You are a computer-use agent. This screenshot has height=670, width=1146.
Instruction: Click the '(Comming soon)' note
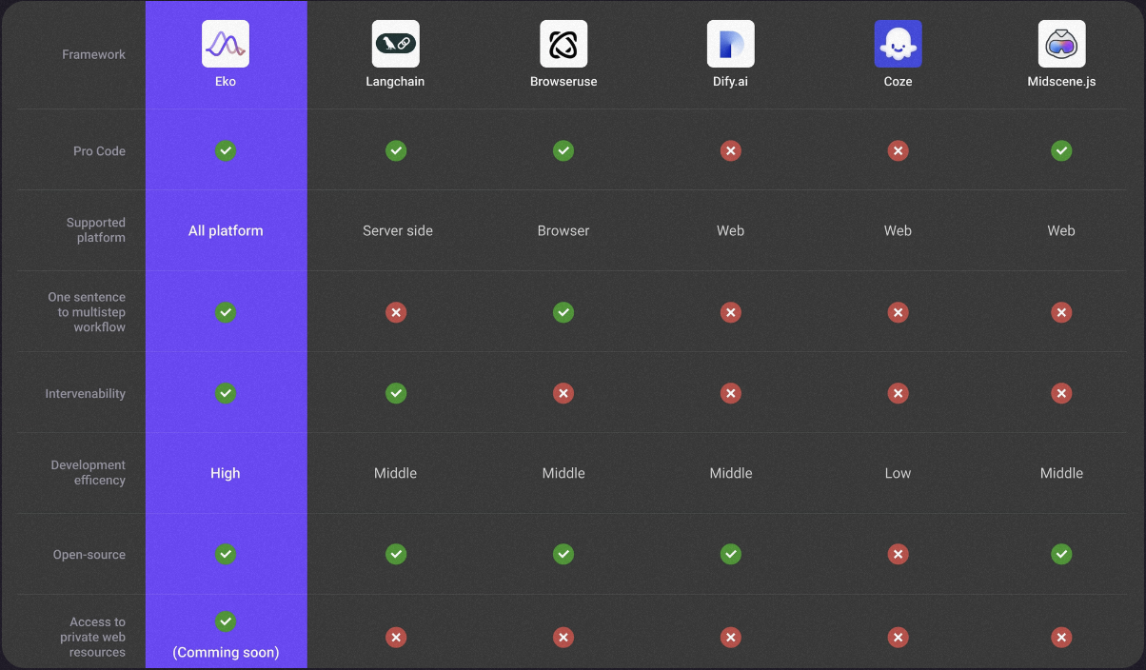(226, 653)
